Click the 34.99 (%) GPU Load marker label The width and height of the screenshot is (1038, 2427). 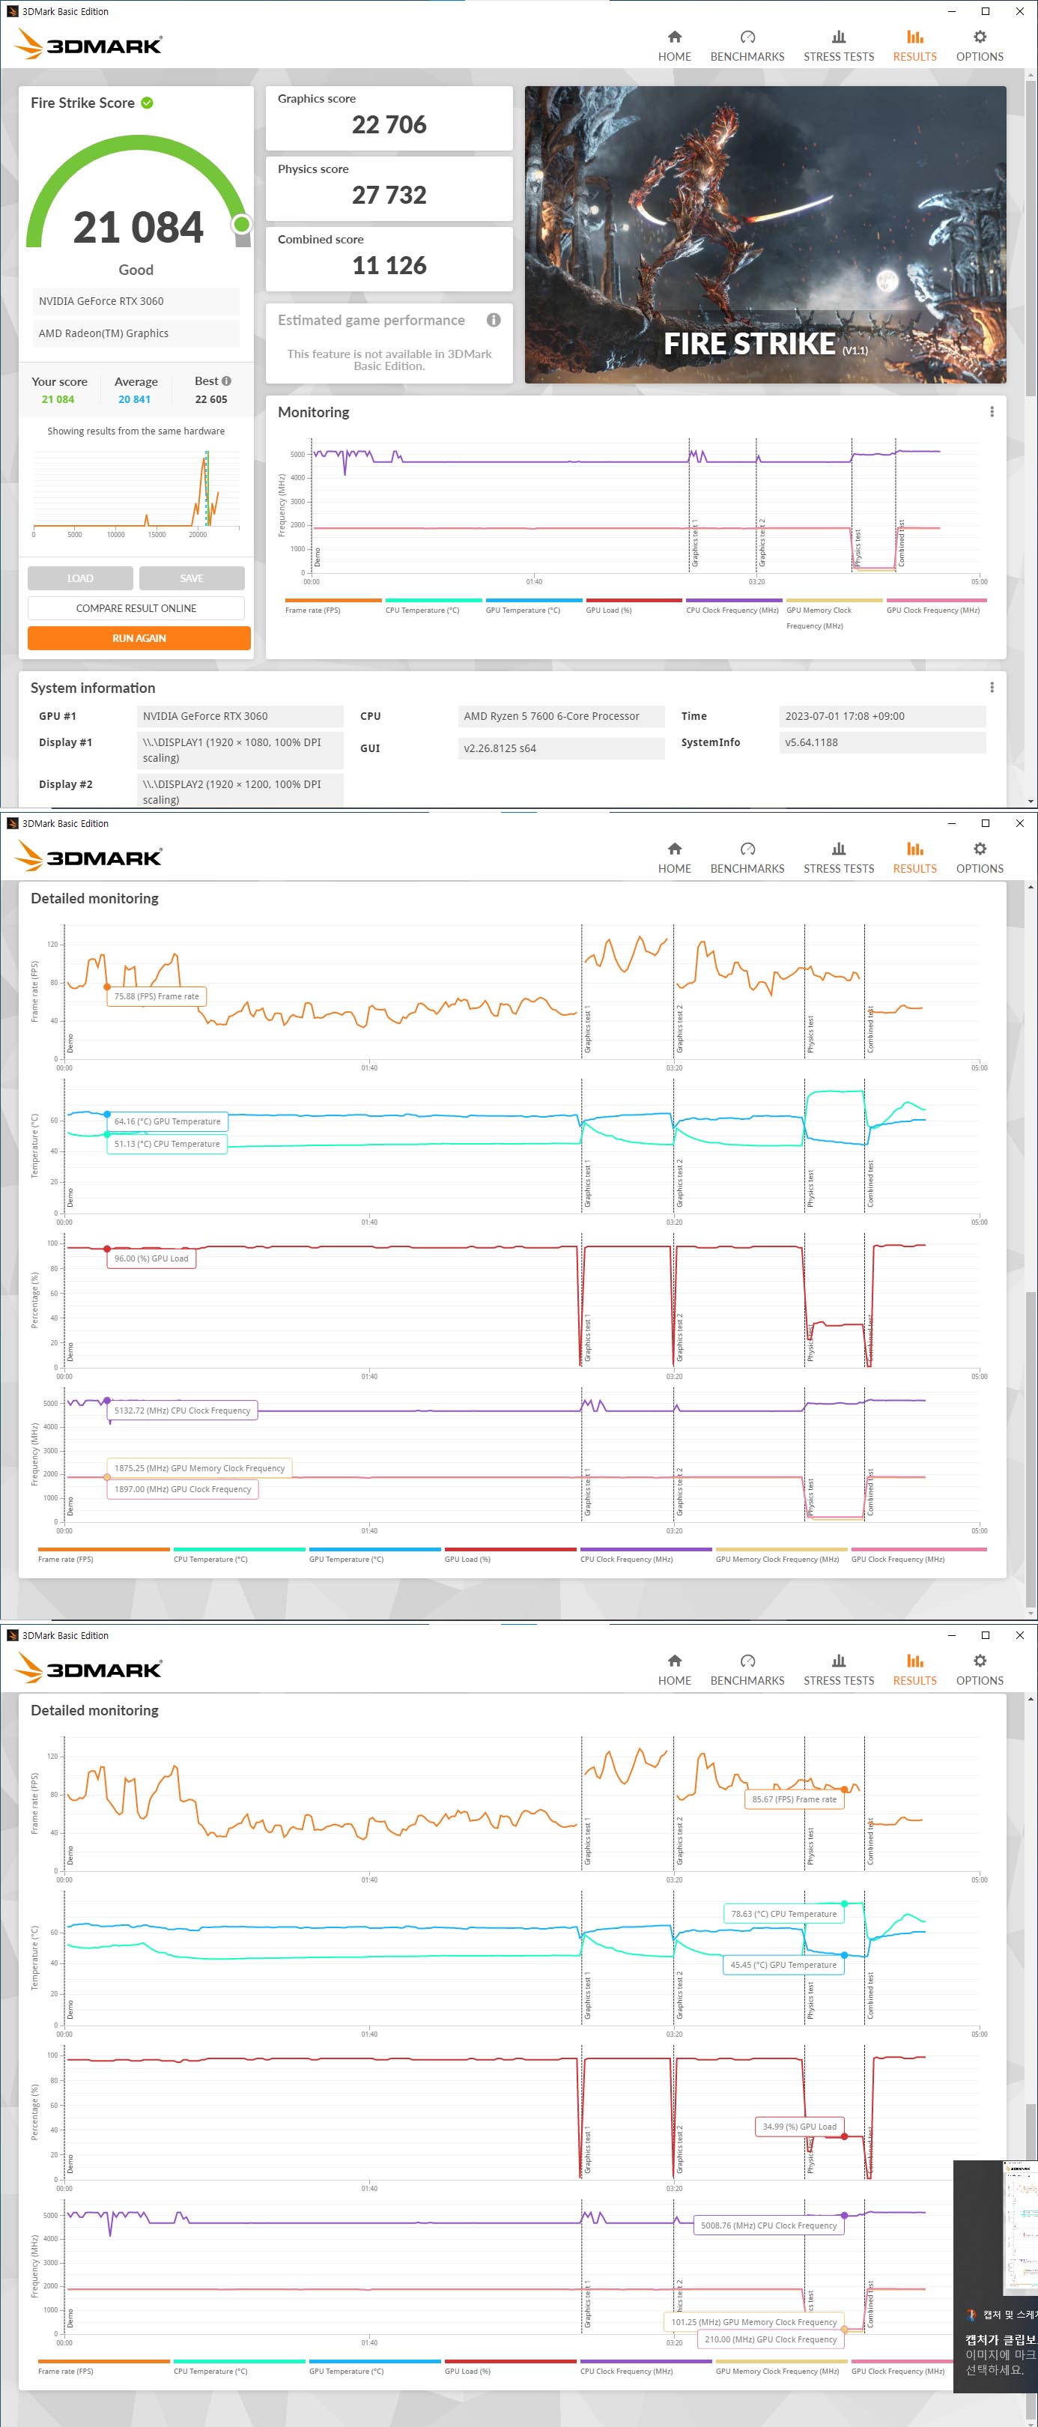click(799, 2126)
